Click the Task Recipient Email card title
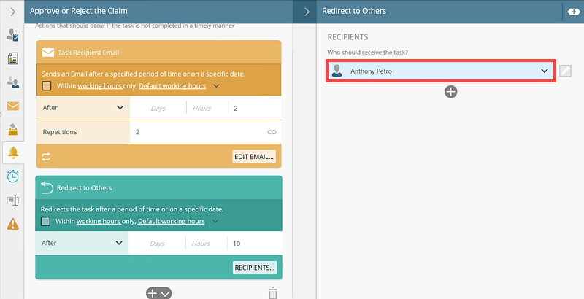The height and width of the screenshot is (299, 584). (x=88, y=53)
